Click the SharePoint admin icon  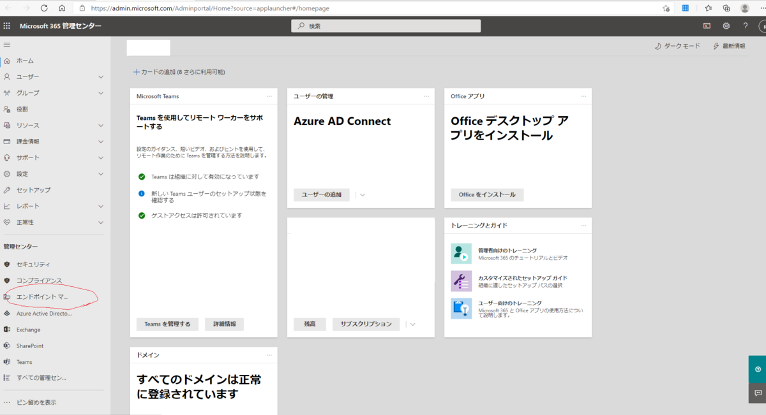(x=7, y=346)
